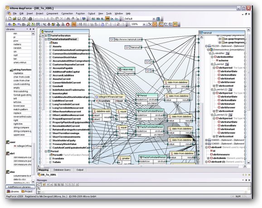Print the mapping with printer icon

30,19
